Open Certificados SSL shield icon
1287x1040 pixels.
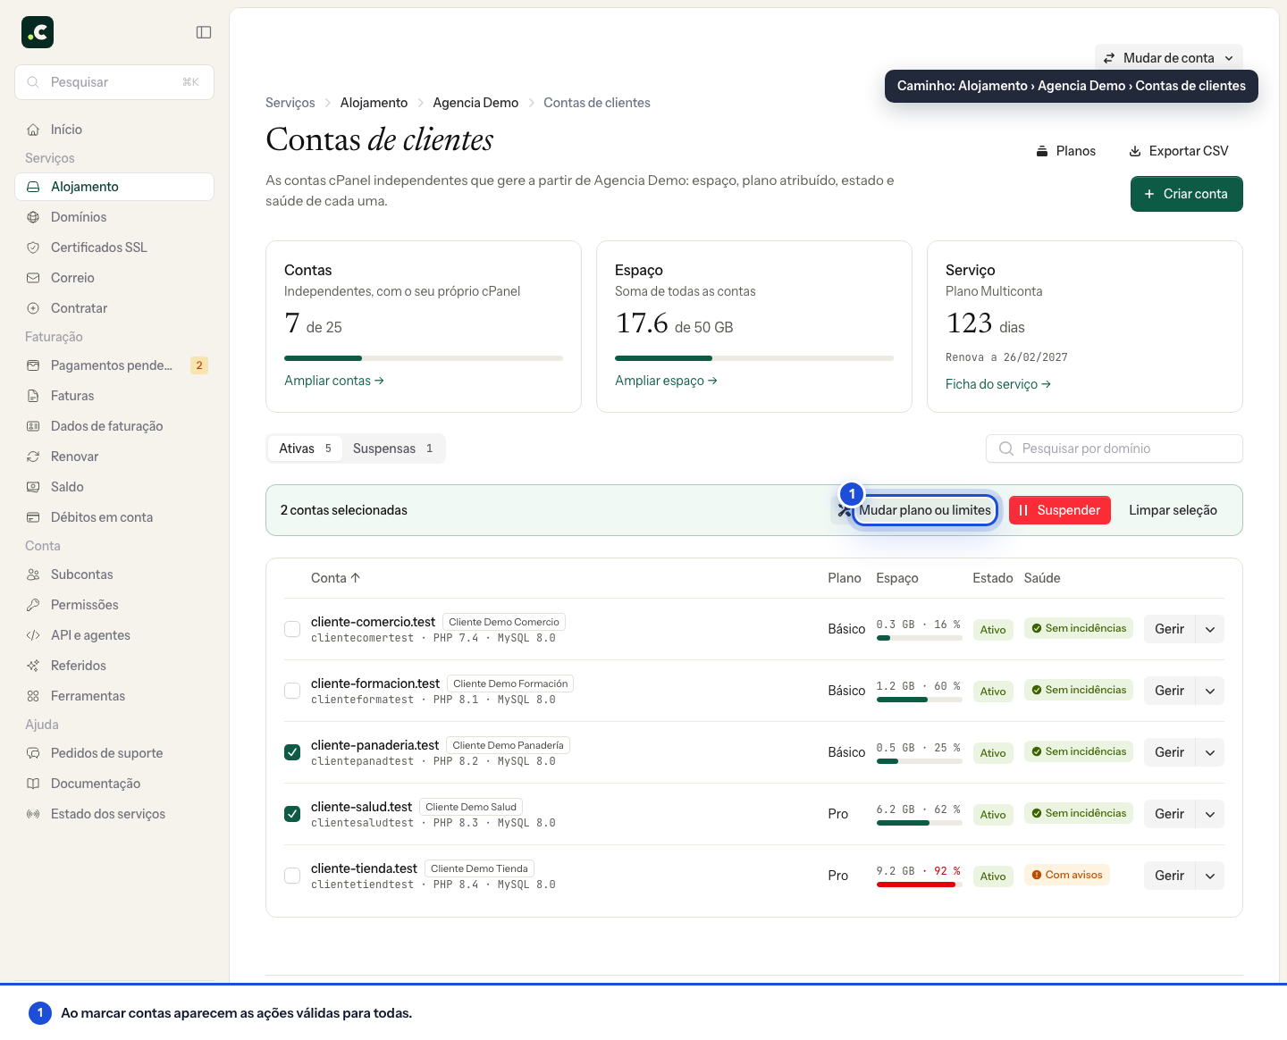point(33,247)
